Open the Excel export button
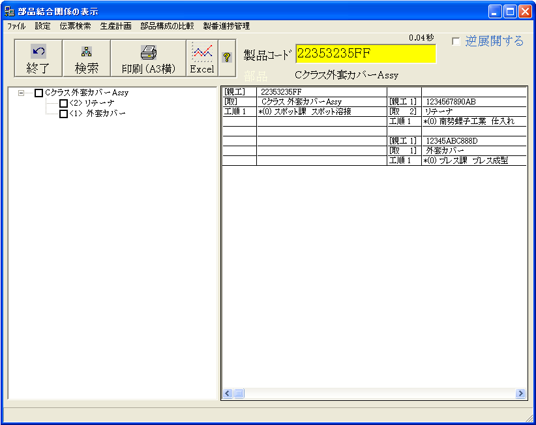The width and height of the screenshot is (536, 425). click(202, 58)
